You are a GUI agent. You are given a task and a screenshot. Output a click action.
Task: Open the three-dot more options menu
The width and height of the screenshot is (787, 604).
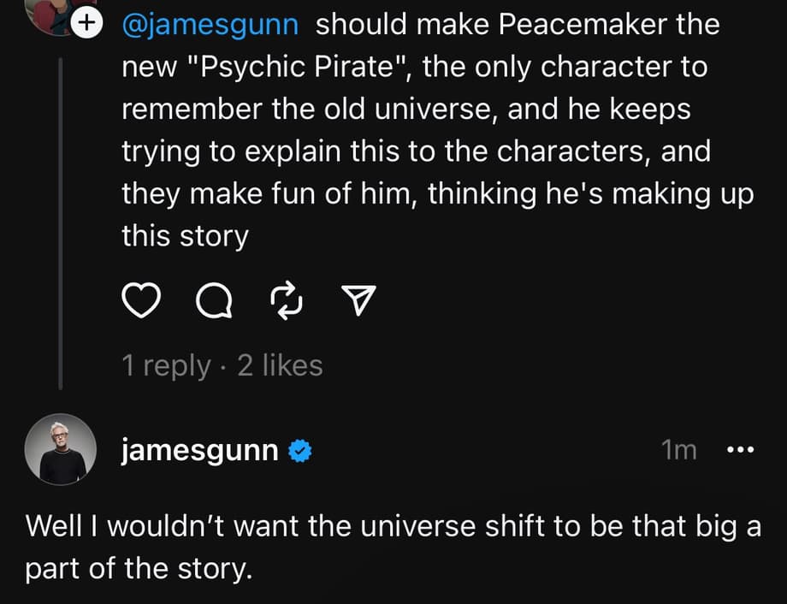[739, 450]
